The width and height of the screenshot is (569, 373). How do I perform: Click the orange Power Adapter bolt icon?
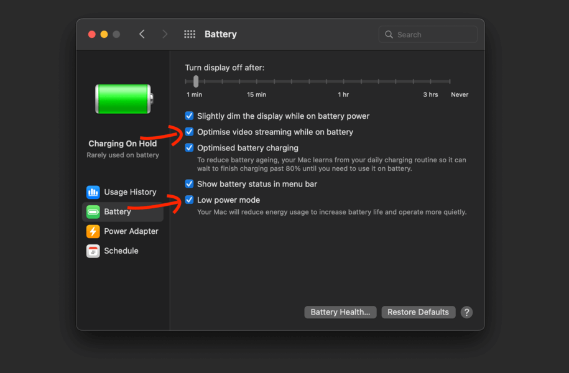click(x=93, y=231)
